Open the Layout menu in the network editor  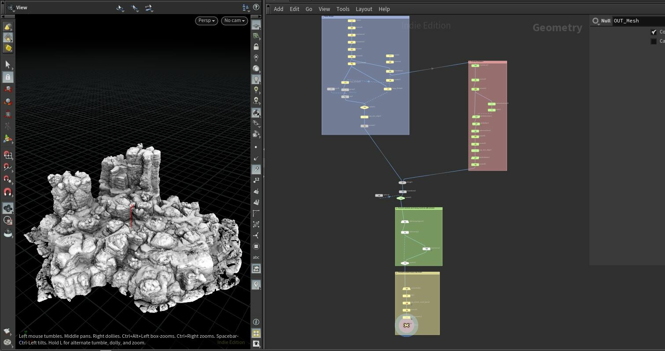click(364, 9)
